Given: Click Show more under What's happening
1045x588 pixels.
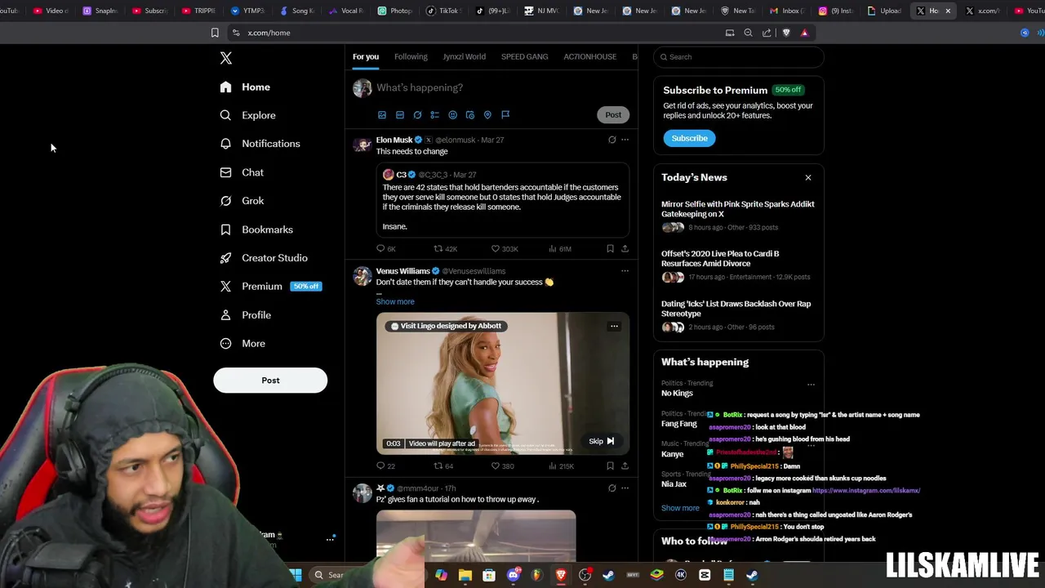Looking at the screenshot, I should pos(680,508).
